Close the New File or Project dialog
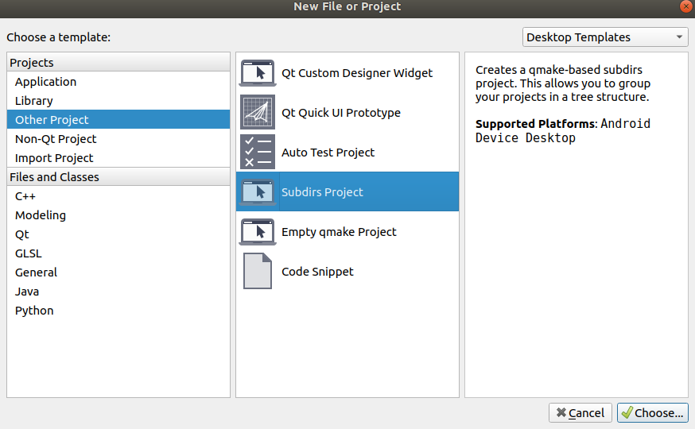Screen dimensions: 695x429 (x=686, y=6)
